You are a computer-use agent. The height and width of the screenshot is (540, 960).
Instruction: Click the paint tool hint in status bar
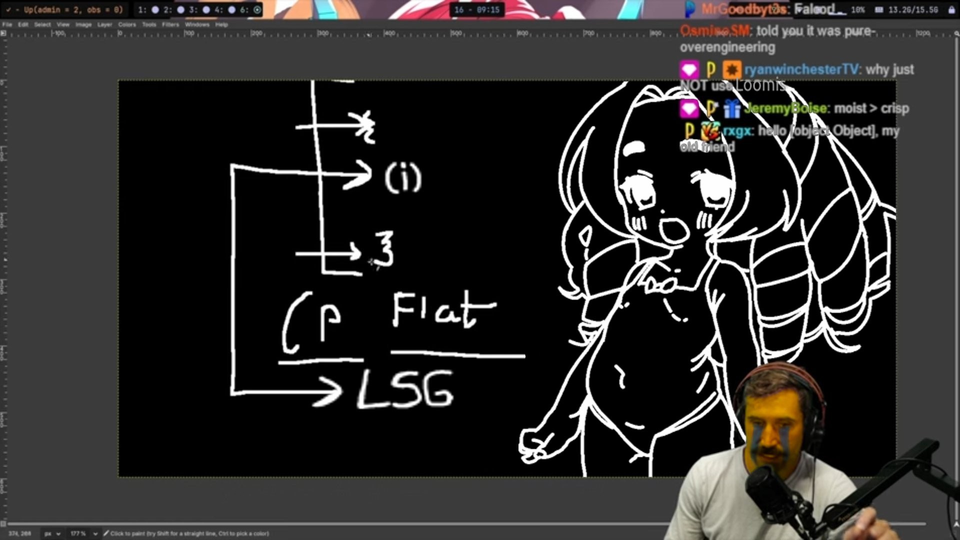tap(186, 533)
